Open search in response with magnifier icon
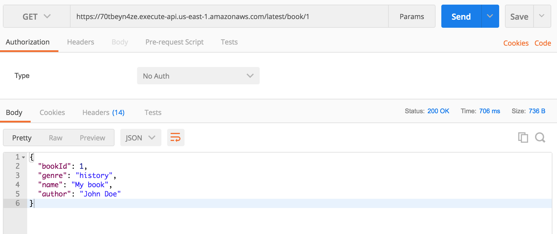 [540, 138]
